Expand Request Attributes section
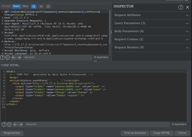 click(152, 15)
